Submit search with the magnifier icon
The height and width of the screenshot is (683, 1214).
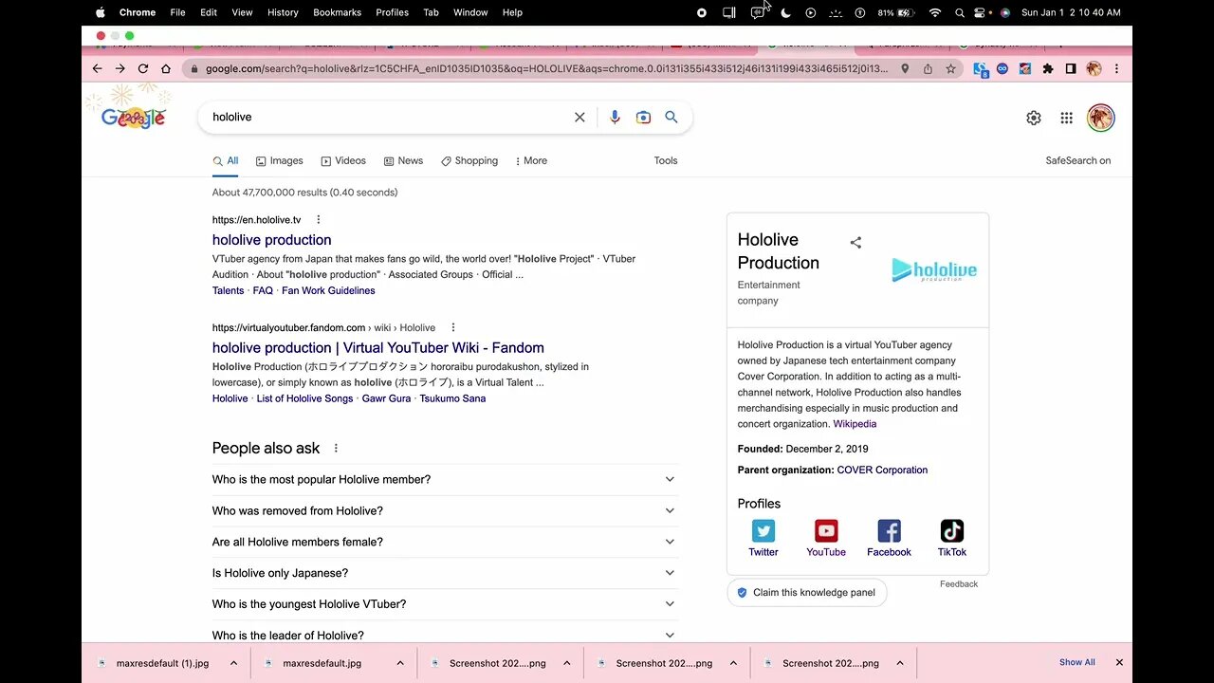(671, 117)
